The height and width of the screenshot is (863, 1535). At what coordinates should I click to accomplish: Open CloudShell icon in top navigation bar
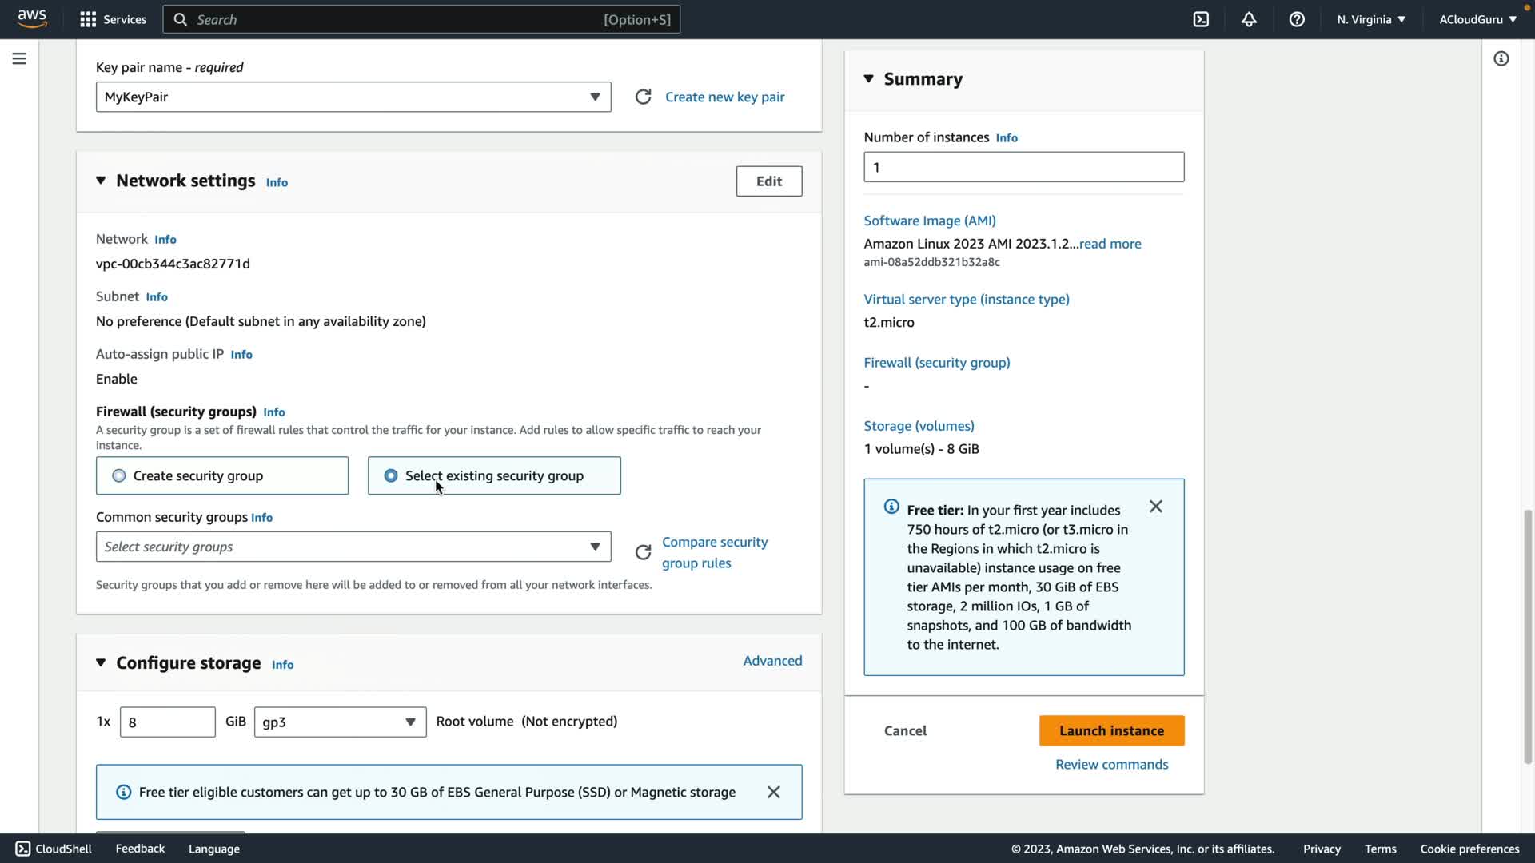pyautogui.click(x=1201, y=19)
